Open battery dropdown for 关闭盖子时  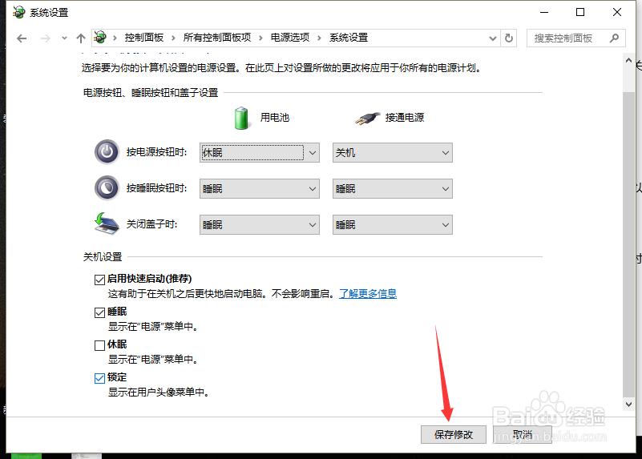click(260, 224)
